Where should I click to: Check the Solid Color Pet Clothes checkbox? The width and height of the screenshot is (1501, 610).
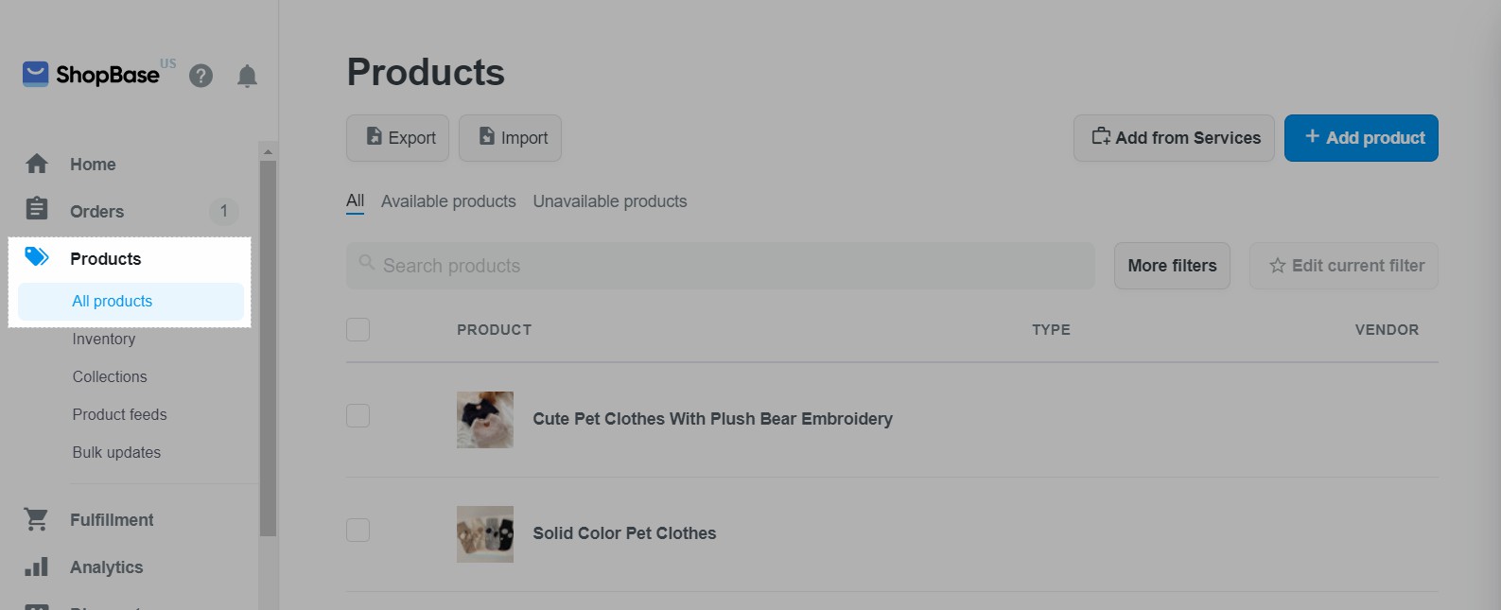click(x=358, y=530)
